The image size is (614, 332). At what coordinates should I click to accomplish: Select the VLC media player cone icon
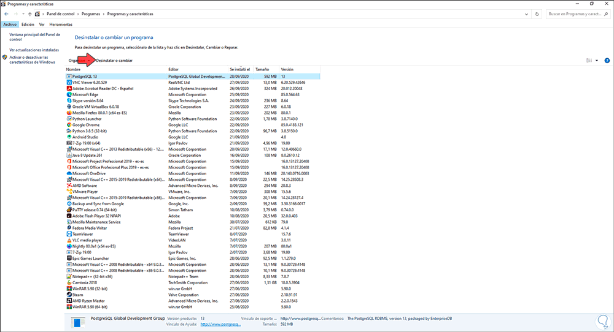pos(69,240)
